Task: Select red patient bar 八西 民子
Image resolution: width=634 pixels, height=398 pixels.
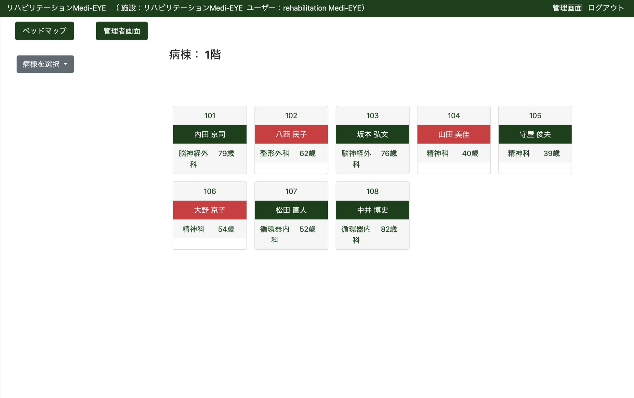Action: (x=291, y=134)
